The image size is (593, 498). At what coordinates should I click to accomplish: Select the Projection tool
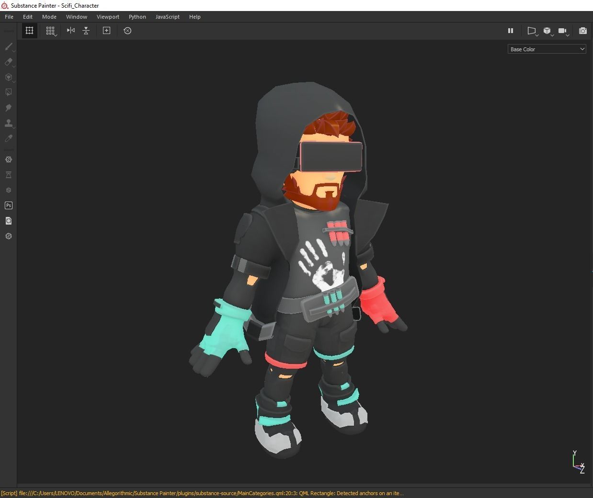(x=9, y=77)
